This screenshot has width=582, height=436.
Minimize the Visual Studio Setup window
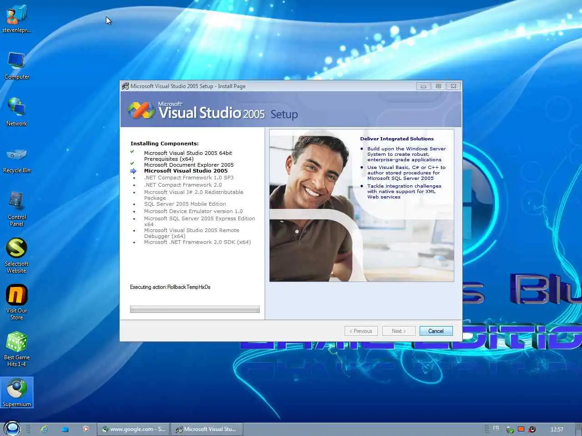pos(423,86)
